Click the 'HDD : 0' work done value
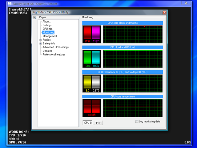Screen dimensions: 197x148 (x=14, y=139)
